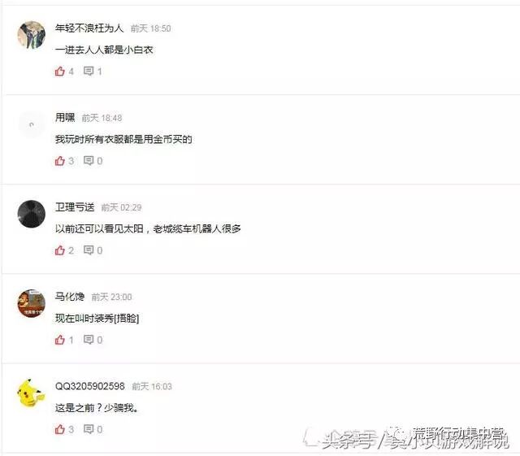The image size is (520, 456).
Task: Like 用嘿's comment about 金币
Action: [60, 161]
